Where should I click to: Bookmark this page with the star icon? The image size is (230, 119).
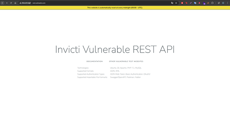tap(176, 3)
